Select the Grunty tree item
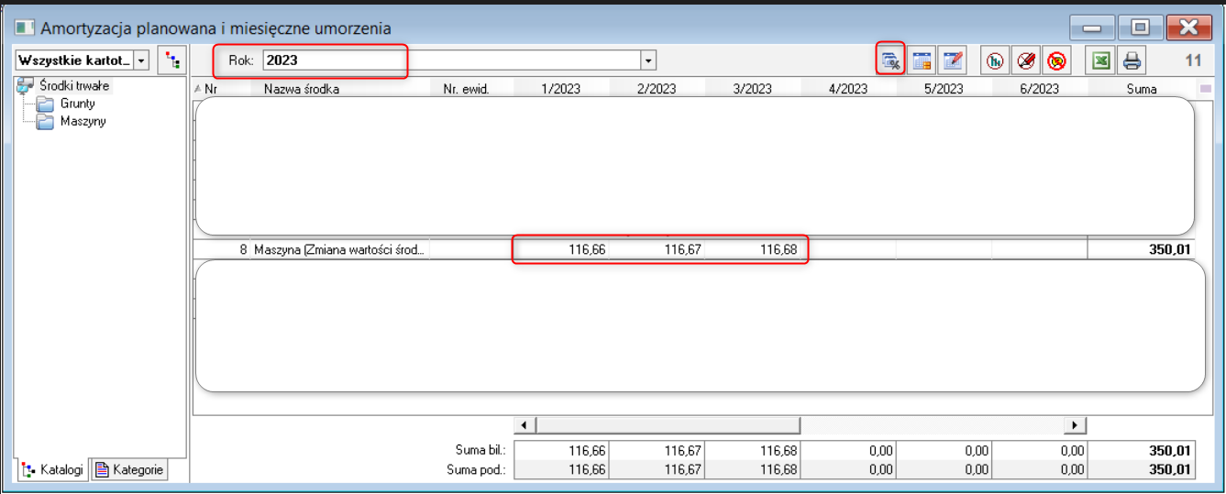Screen dimensions: 1226x494 tap(77, 104)
